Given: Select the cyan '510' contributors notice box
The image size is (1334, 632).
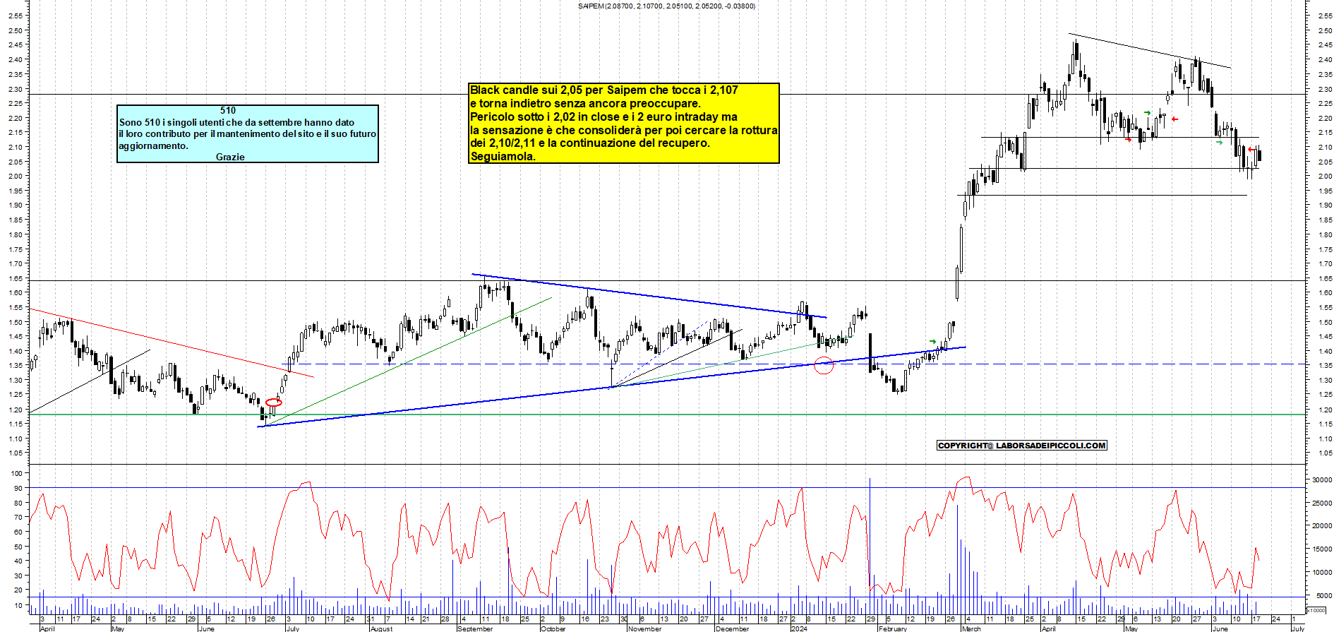Looking at the screenshot, I should (x=248, y=133).
